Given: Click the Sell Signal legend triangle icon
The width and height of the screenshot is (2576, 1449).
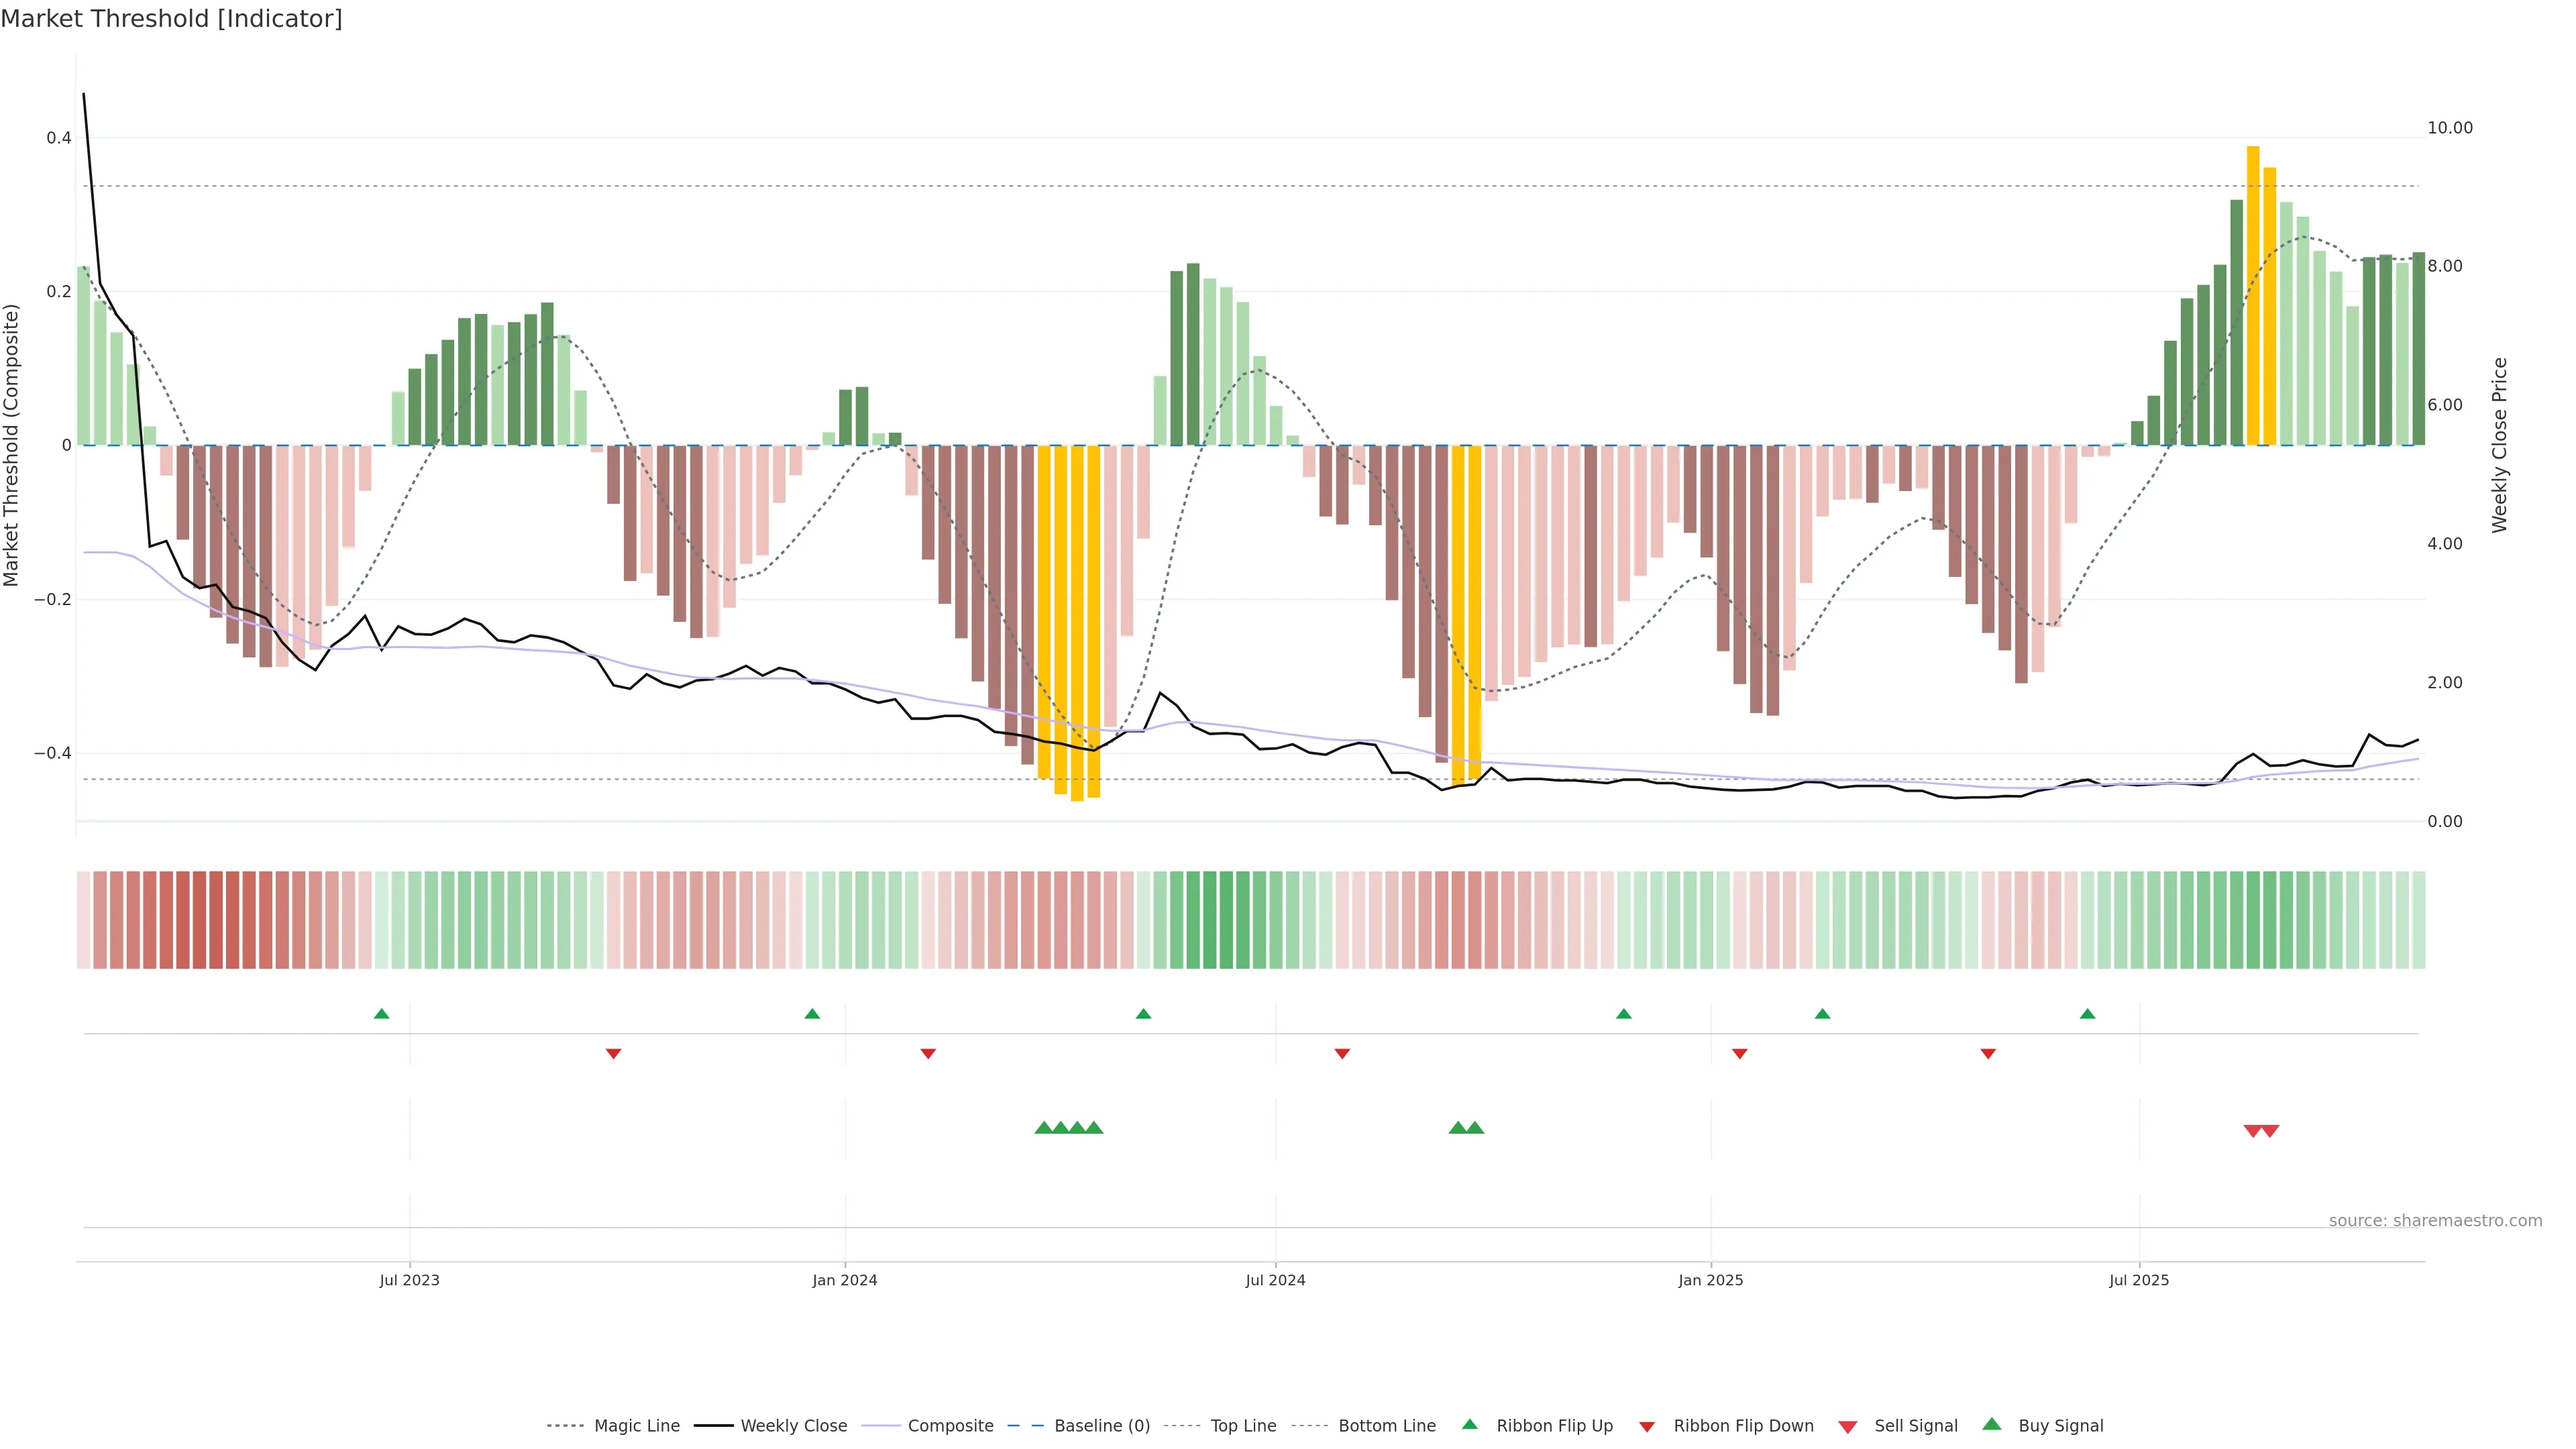Looking at the screenshot, I should (1847, 1427).
